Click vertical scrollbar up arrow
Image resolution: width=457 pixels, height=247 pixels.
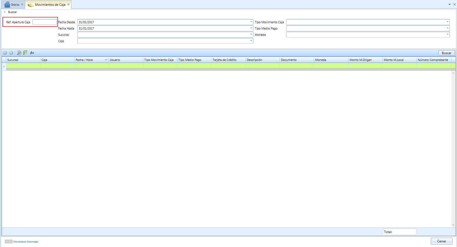click(453, 73)
